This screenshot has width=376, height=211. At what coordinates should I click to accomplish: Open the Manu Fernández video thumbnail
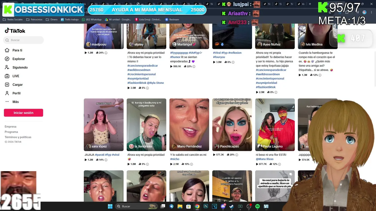click(x=189, y=125)
